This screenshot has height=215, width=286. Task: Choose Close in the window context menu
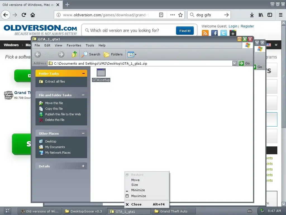pyautogui.click(x=147, y=204)
